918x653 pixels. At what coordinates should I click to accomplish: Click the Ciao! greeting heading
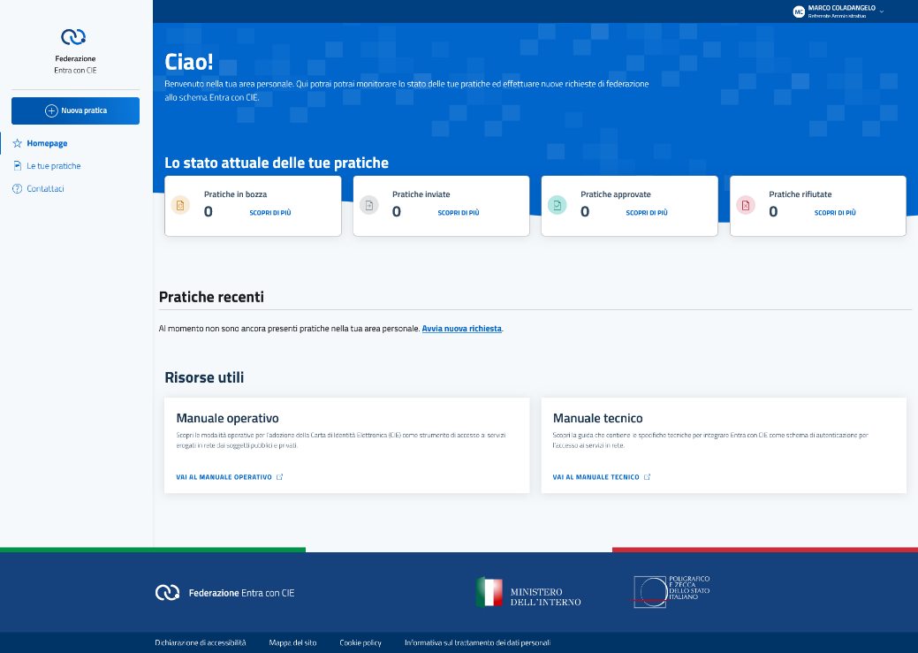(x=188, y=62)
